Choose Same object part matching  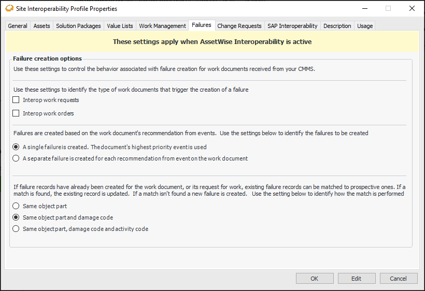pos(16,206)
